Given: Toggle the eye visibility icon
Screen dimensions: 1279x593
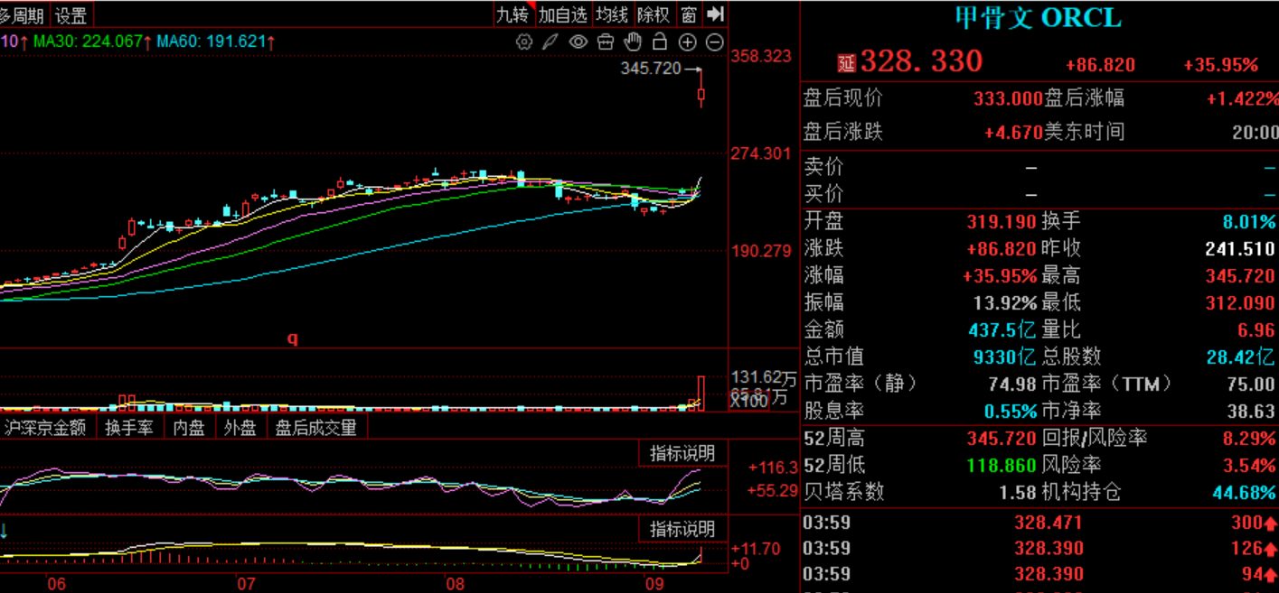Looking at the screenshot, I should [x=578, y=42].
